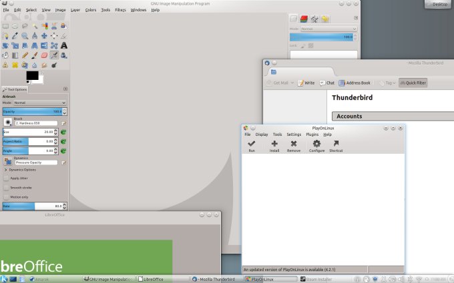The image size is (454, 283).
Task: Select the Eraser tool
Action: click(44, 55)
